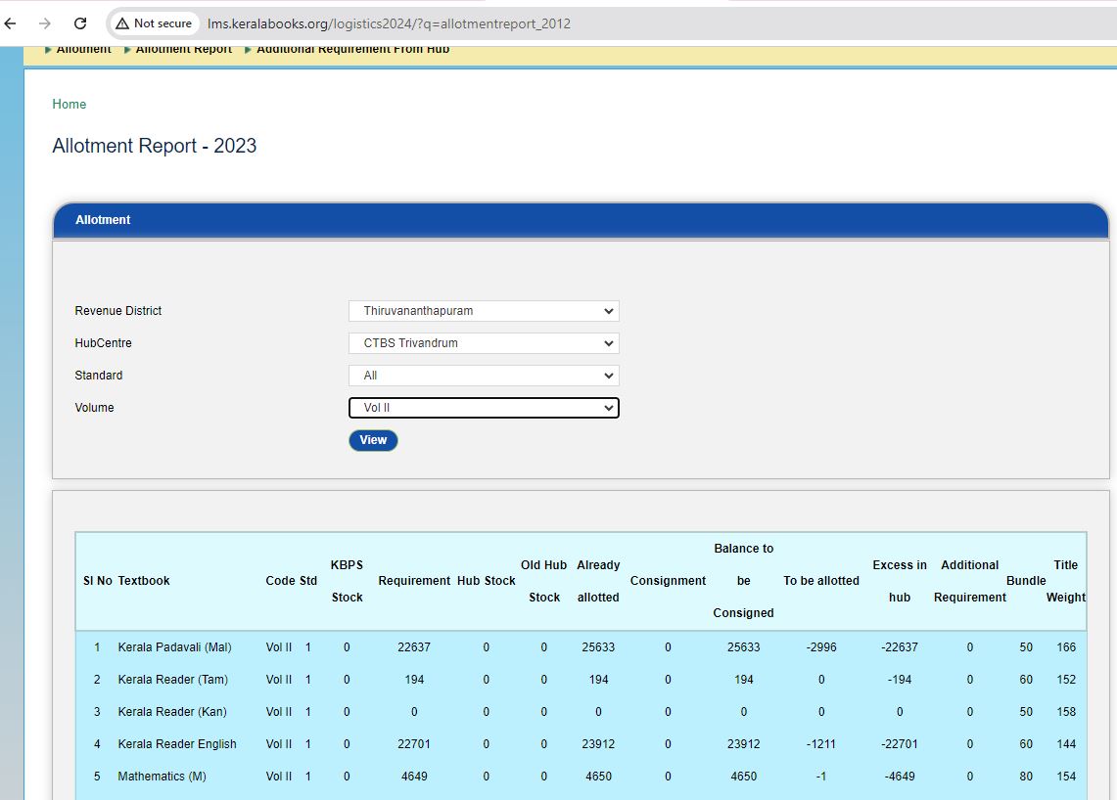This screenshot has width=1117, height=800.
Task: Open the Standard dropdown set to All
Action: pyautogui.click(x=484, y=376)
